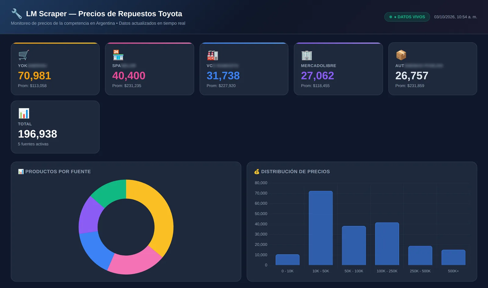Click the text Prom: $113,058

[x=32, y=86]
